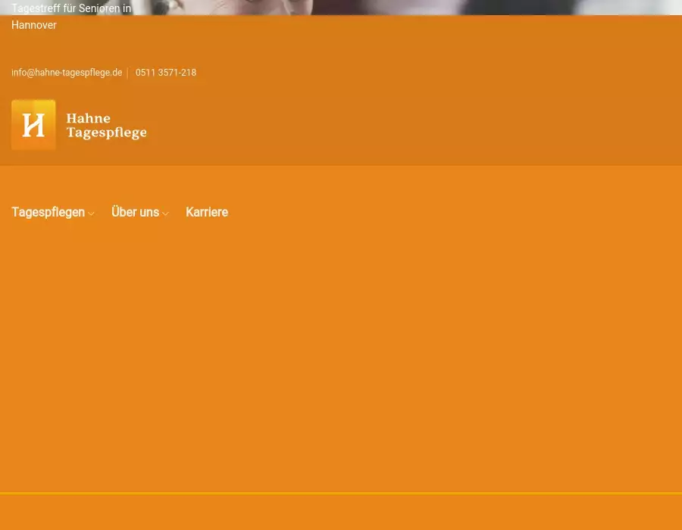Click the hero photo at the top
Viewport: 682px width, 530px height.
point(417,7)
